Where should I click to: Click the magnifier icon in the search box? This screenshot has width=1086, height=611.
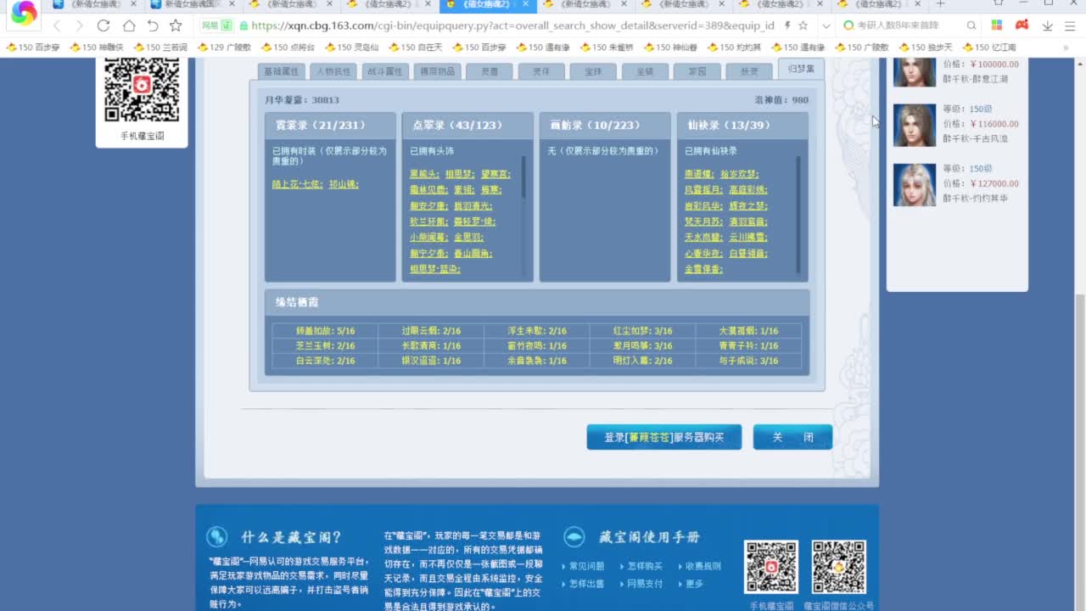coord(971,26)
